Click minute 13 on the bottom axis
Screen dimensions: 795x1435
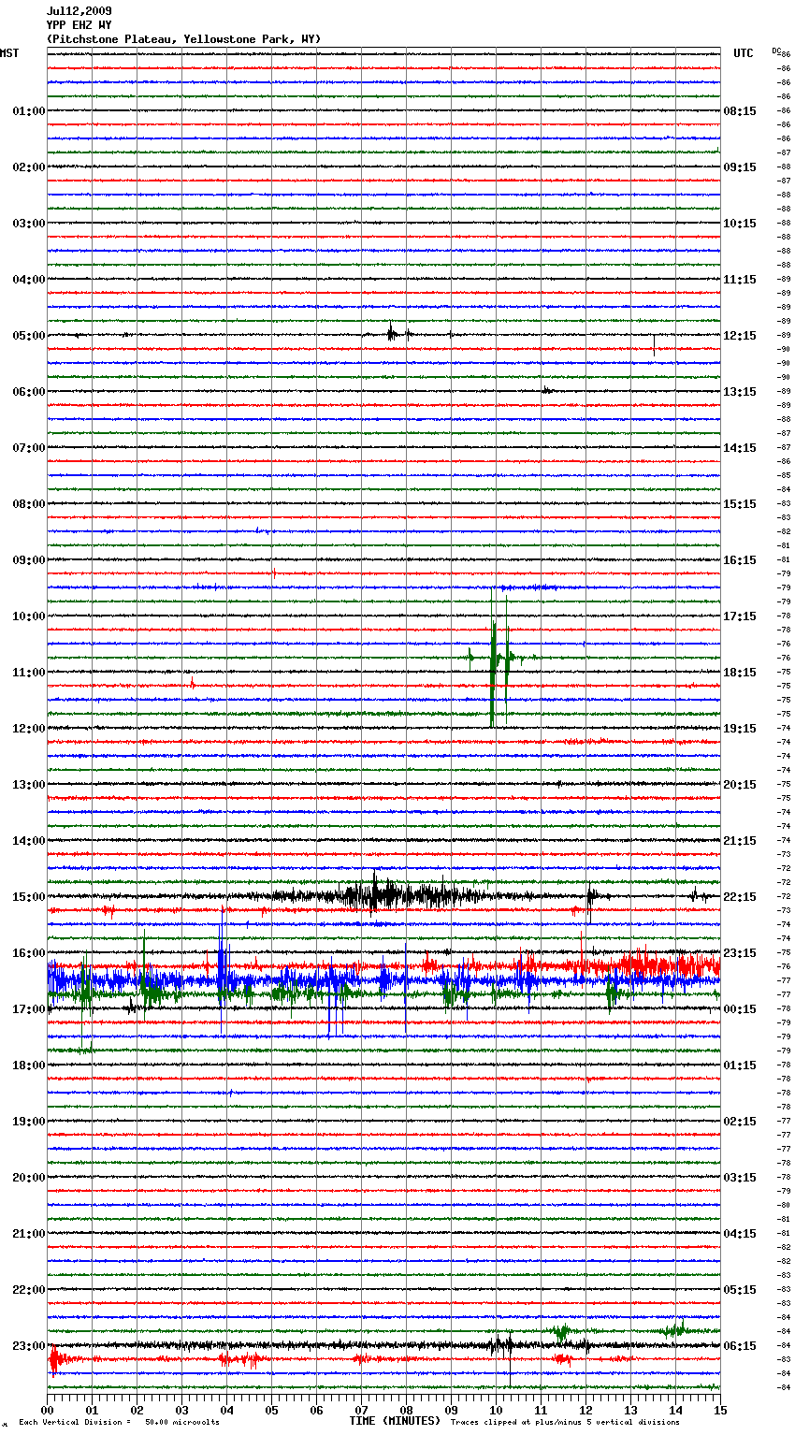(x=630, y=1410)
